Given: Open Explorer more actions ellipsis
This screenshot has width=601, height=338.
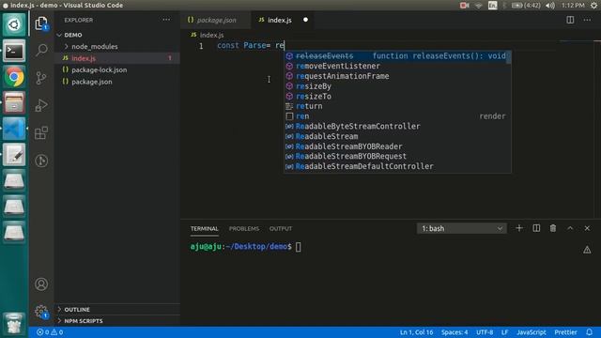Looking at the screenshot, I should click(x=166, y=20).
